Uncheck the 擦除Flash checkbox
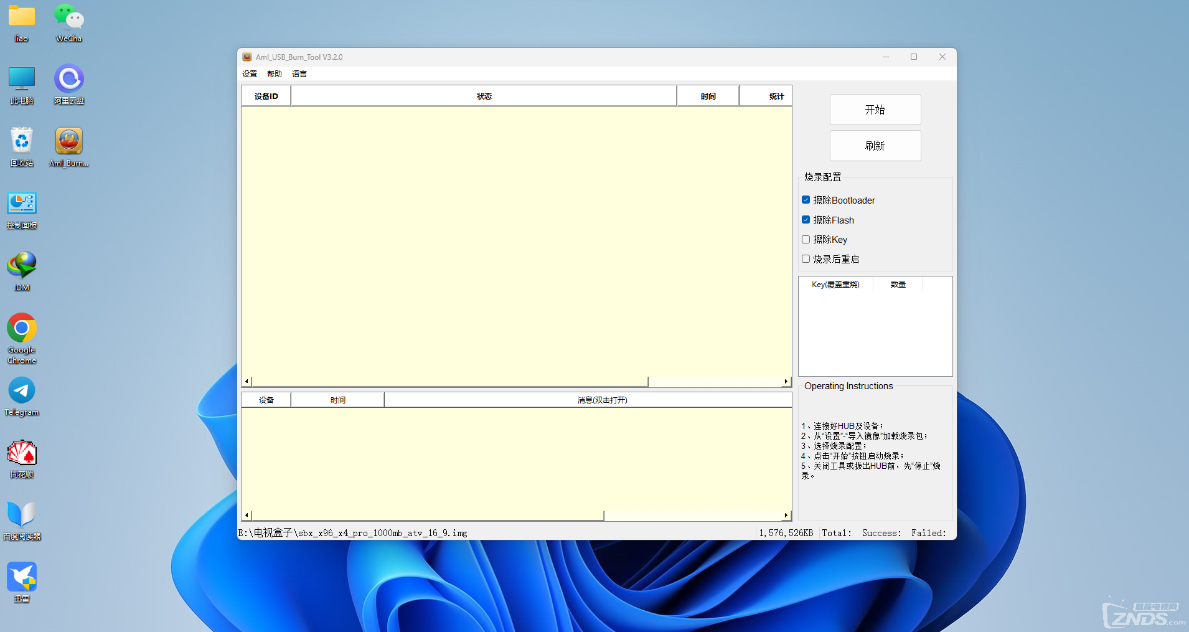The height and width of the screenshot is (632, 1189). coord(806,220)
